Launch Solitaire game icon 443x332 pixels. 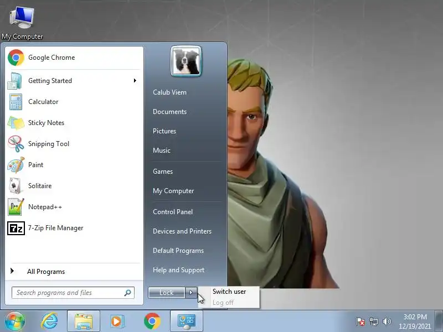coord(15,186)
